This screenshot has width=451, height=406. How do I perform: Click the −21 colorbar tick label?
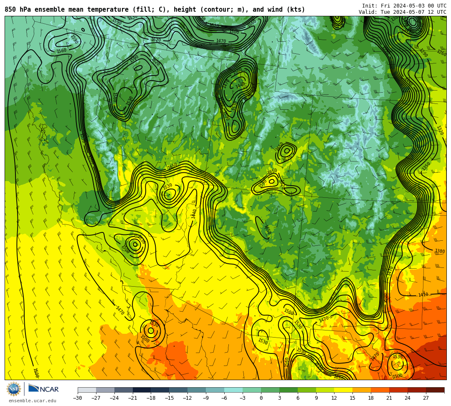(133, 398)
